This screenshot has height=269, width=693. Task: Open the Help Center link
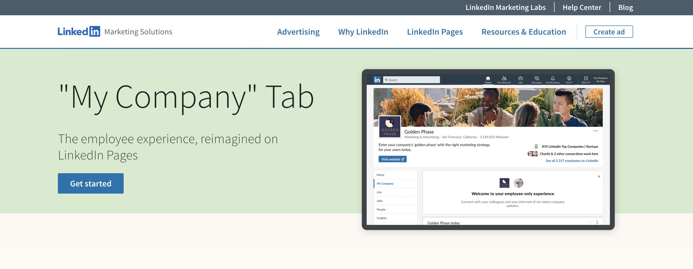coord(582,8)
